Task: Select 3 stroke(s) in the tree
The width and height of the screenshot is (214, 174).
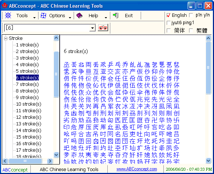Action: pos(27,58)
